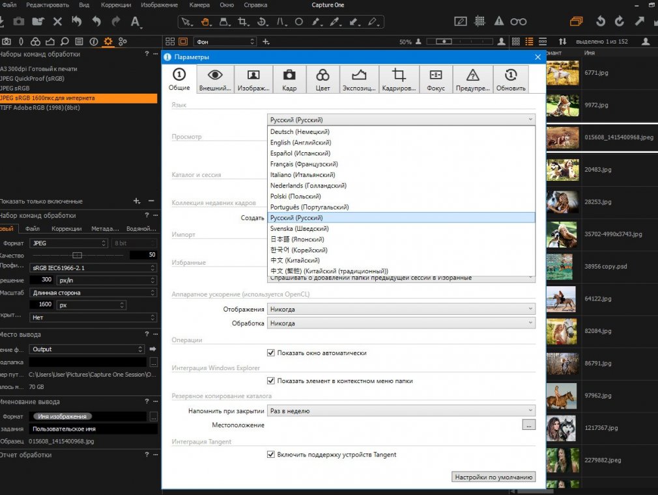Image resolution: width=658 pixels, height=495 pixels.
Task: Open the output gear tool tab
Action: coord(108,42)
